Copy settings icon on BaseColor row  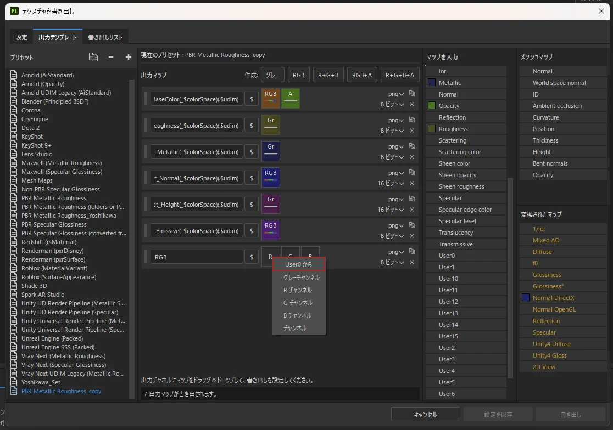coord(411,93)
